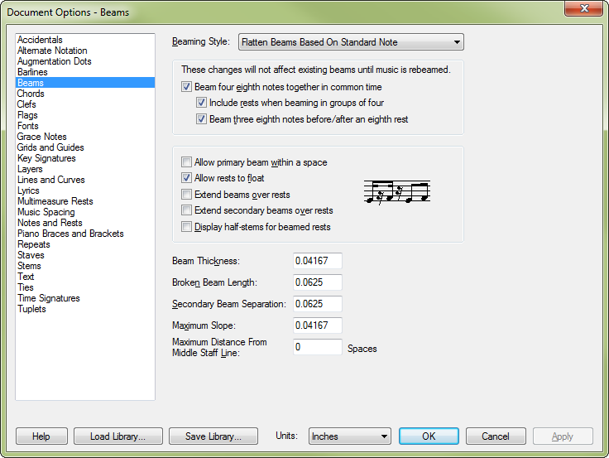Toggle Beam three eighth notes before/after rest
The height and width of the screenshot is (458, 609).
pyautogui.click(x=201, y=119)
